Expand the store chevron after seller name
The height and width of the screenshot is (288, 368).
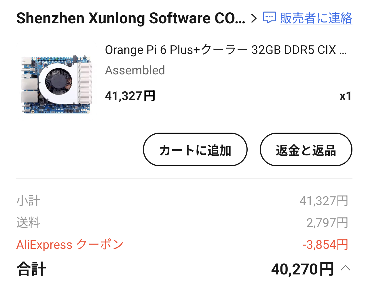[x=254, y=18]
